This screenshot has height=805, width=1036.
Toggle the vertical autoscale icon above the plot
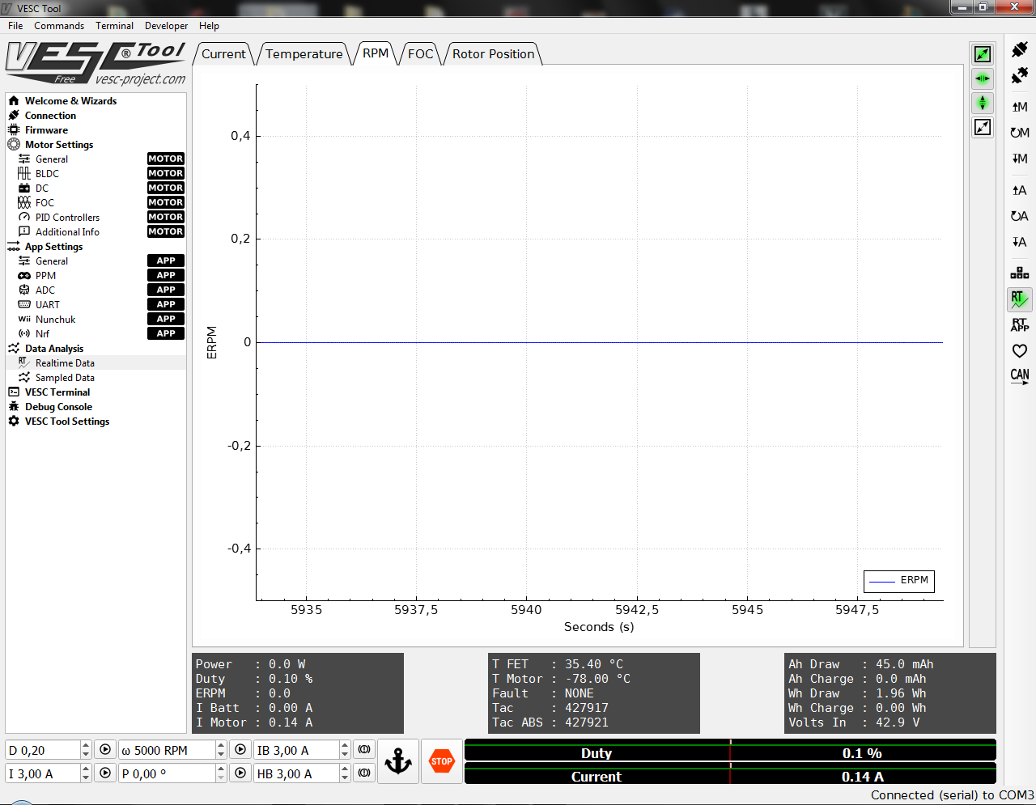[982, 104]
